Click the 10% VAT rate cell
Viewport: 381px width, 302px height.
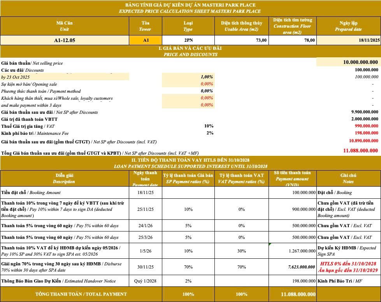(x=209, y=126)
